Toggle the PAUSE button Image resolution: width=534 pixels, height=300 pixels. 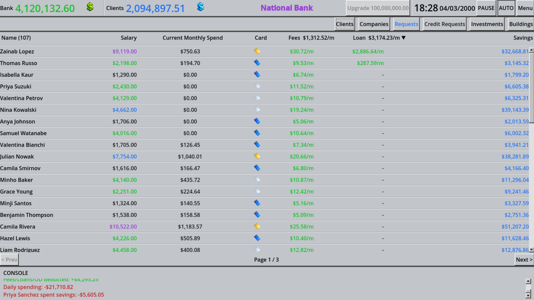pos(486,8)
